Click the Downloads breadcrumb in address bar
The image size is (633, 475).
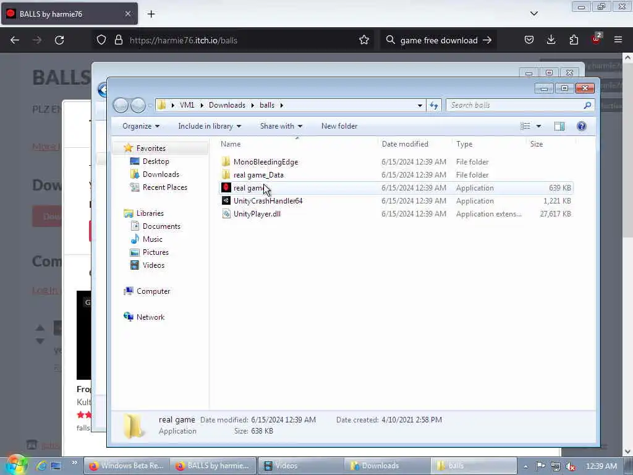coord(227,105)
